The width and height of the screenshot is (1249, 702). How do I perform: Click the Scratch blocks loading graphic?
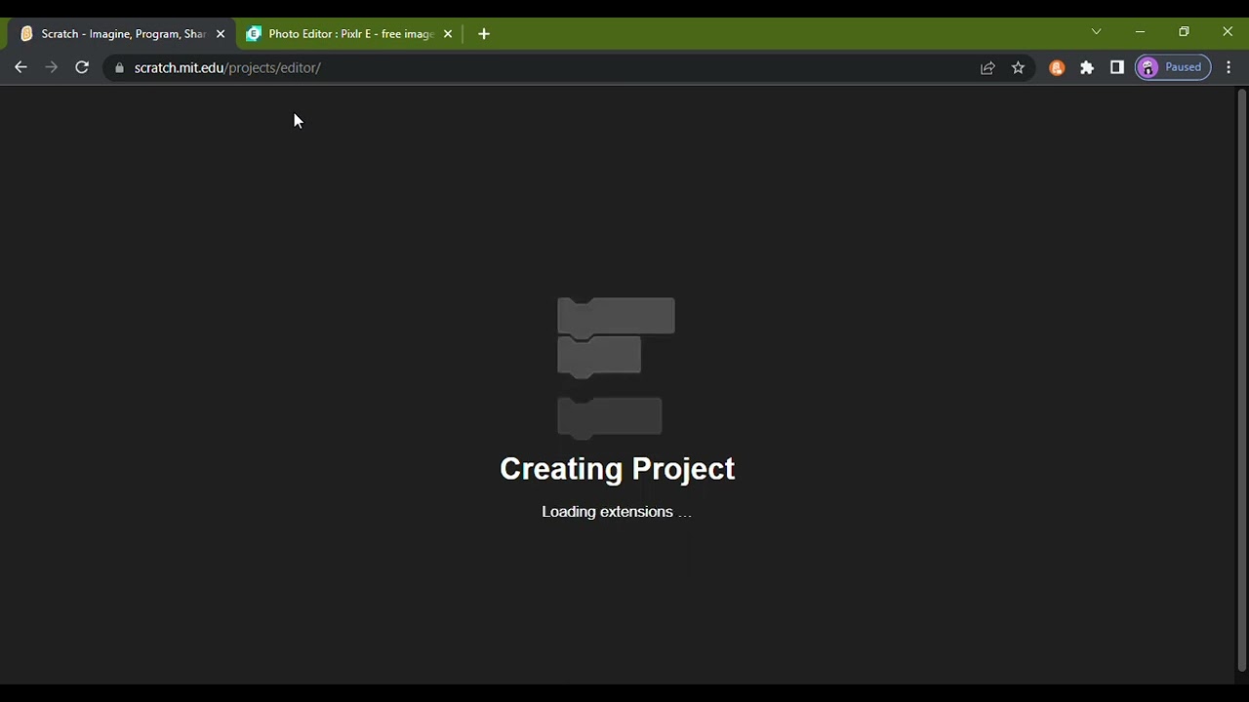pyautogui.click(x=616, y=369)
